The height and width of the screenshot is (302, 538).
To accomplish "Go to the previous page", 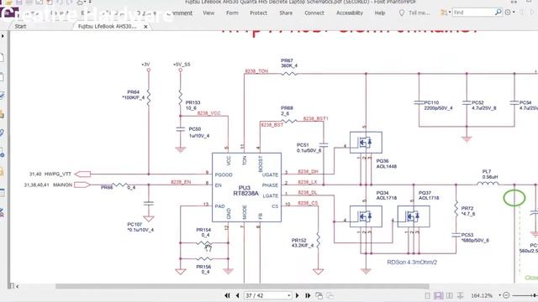I will click(237, 295).
